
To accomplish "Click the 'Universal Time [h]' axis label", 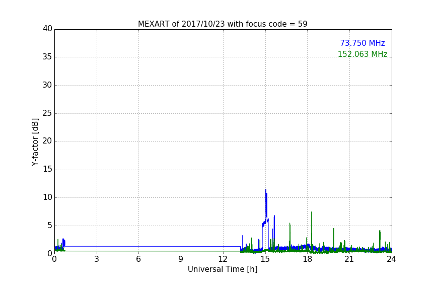I will [x=223, y=269].
